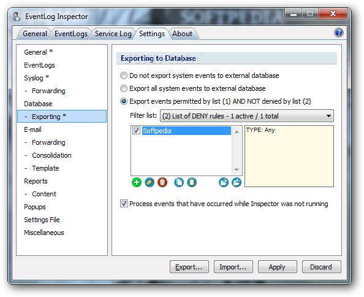The image size is (364, 297).
Task: Minimize the EventLog Inspector window
Action: click(294, 14)
